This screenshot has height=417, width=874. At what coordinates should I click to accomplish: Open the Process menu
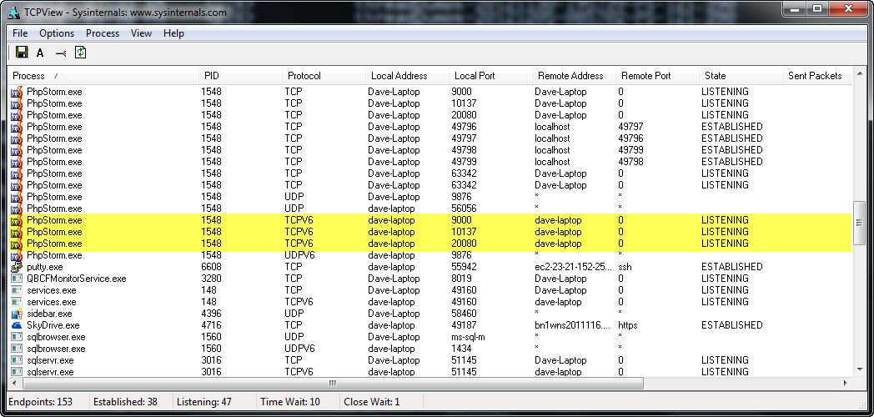103,33
